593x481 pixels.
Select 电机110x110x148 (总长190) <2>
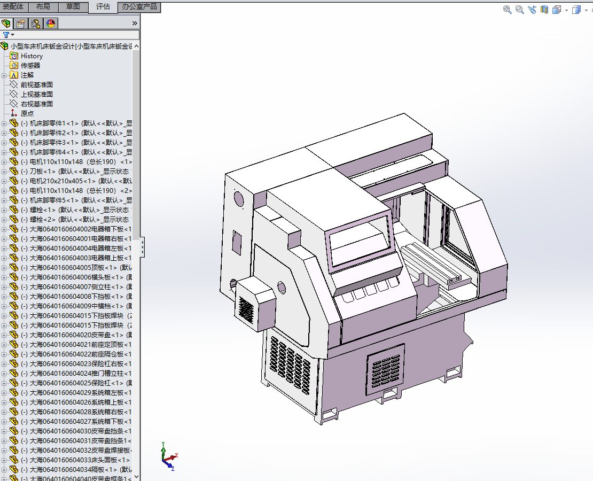[x=76, y=190]
